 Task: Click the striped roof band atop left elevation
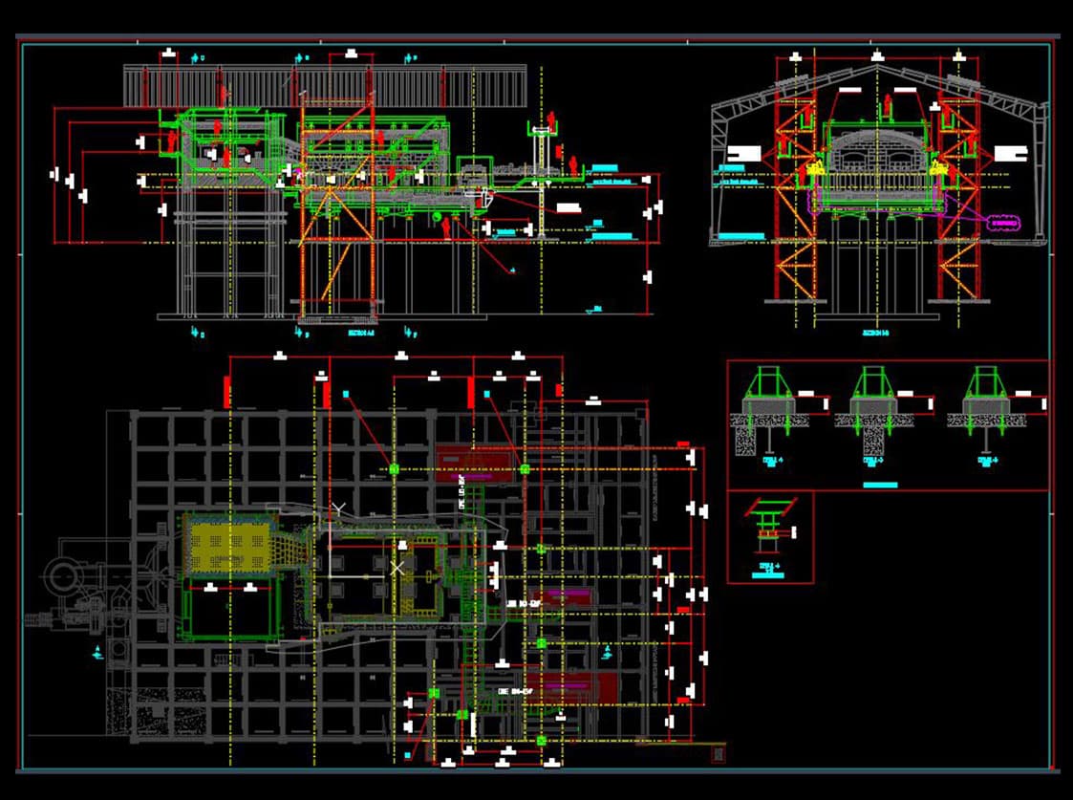click(x=325, y=84)
